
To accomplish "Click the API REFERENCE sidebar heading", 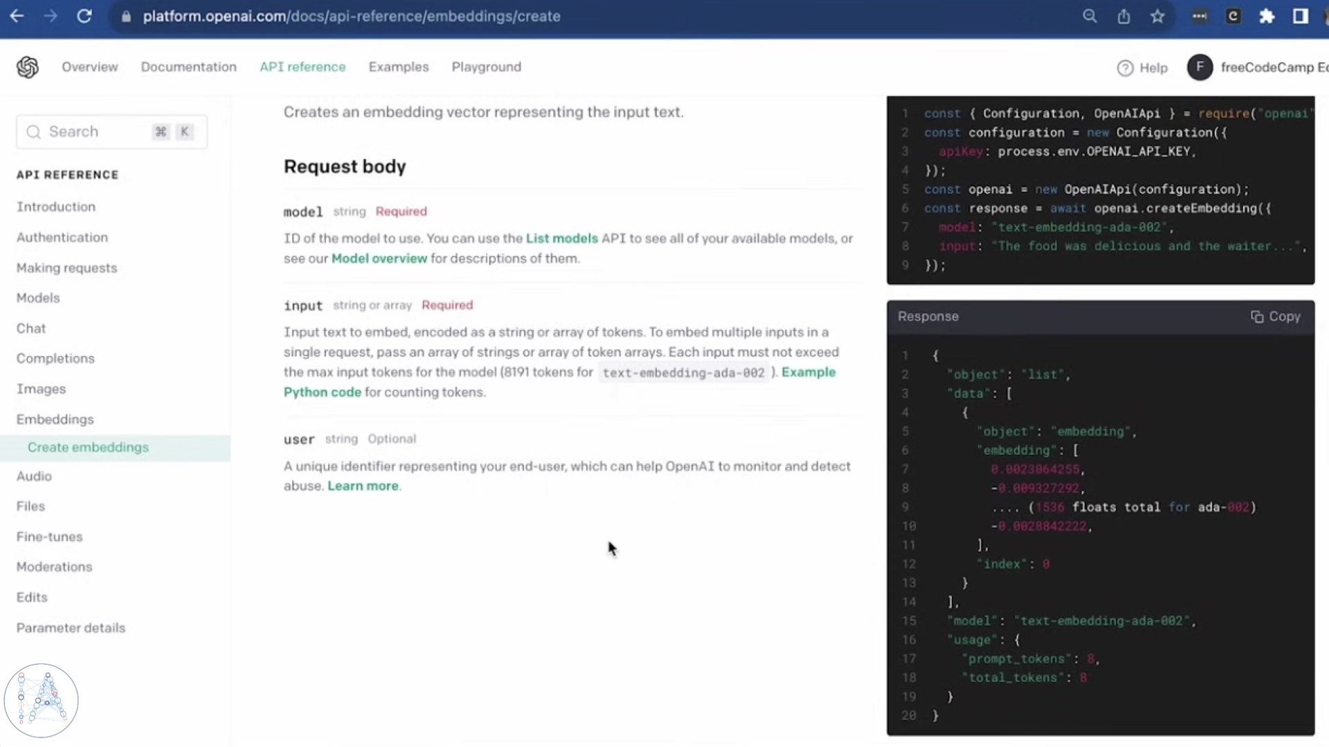I will point(68,175).
